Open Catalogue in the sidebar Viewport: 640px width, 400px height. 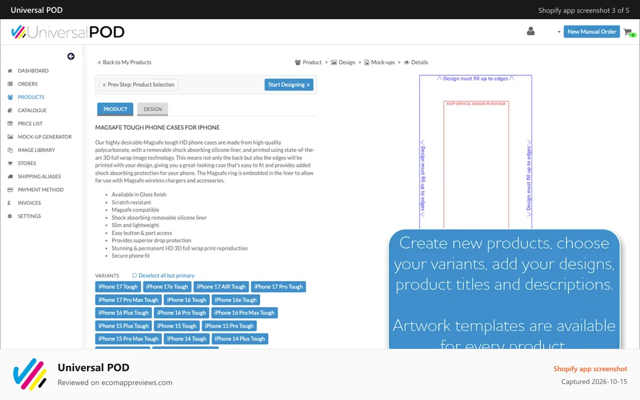(x=32, y=110)
